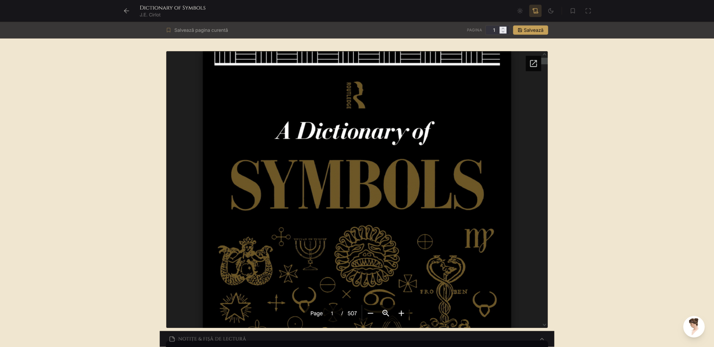Click the Routledge logo on the book cover
714x347 pixels.
(x=356, y=95)
